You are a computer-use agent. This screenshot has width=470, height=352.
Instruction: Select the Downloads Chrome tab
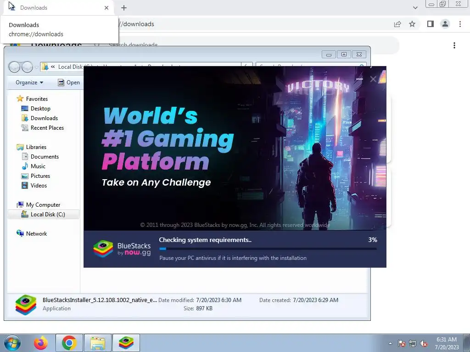tap(58, 8)
